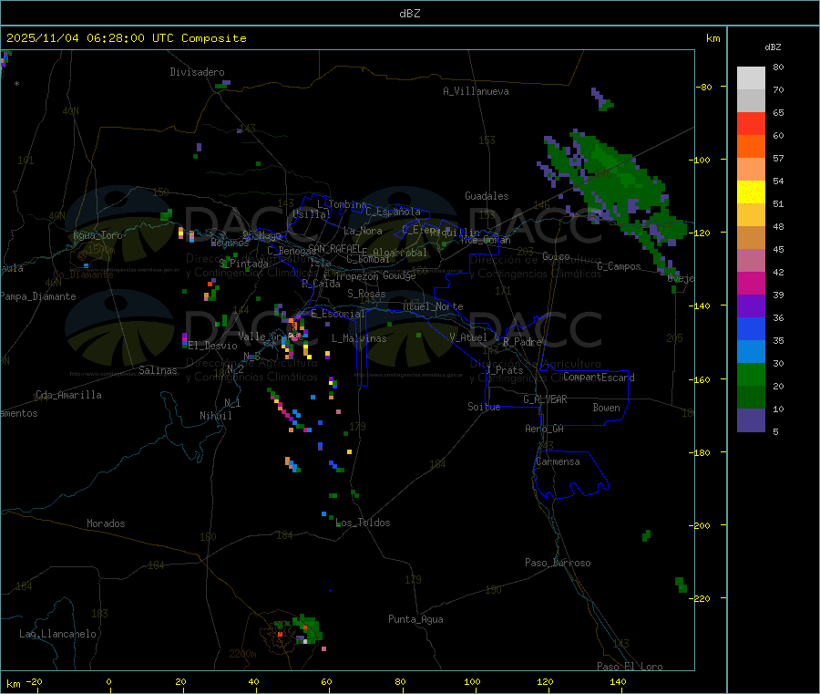Click the La_Nora label
The image size is (820, 694).
coord(363,231)
